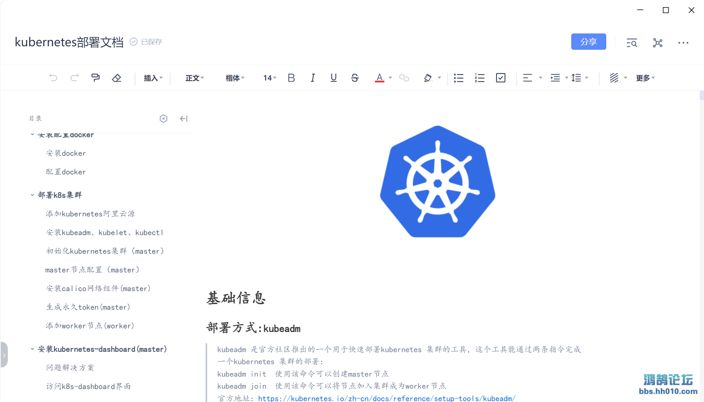Click the clear formatting eraser icon

click(116, 78)
